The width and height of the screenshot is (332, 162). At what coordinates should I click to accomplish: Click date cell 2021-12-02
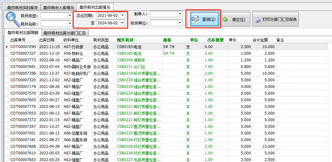pos(50,80)
